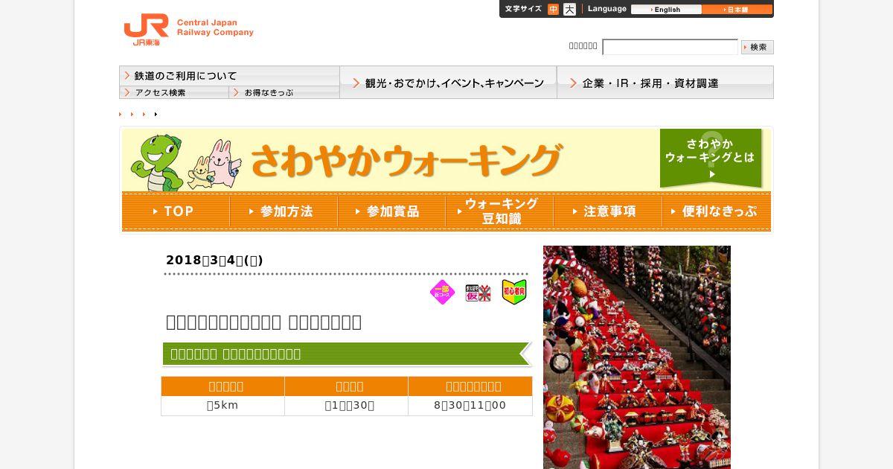Screen dimensions: 893x469
Task: Select the TOP tab
Action: tap(176, 211)
